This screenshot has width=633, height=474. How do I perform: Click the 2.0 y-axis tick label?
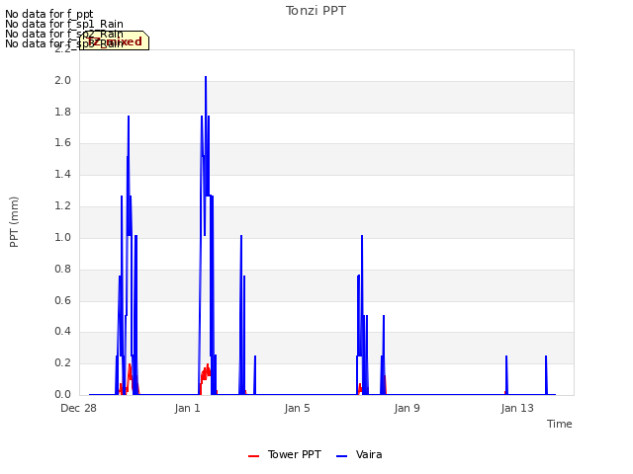62,81
